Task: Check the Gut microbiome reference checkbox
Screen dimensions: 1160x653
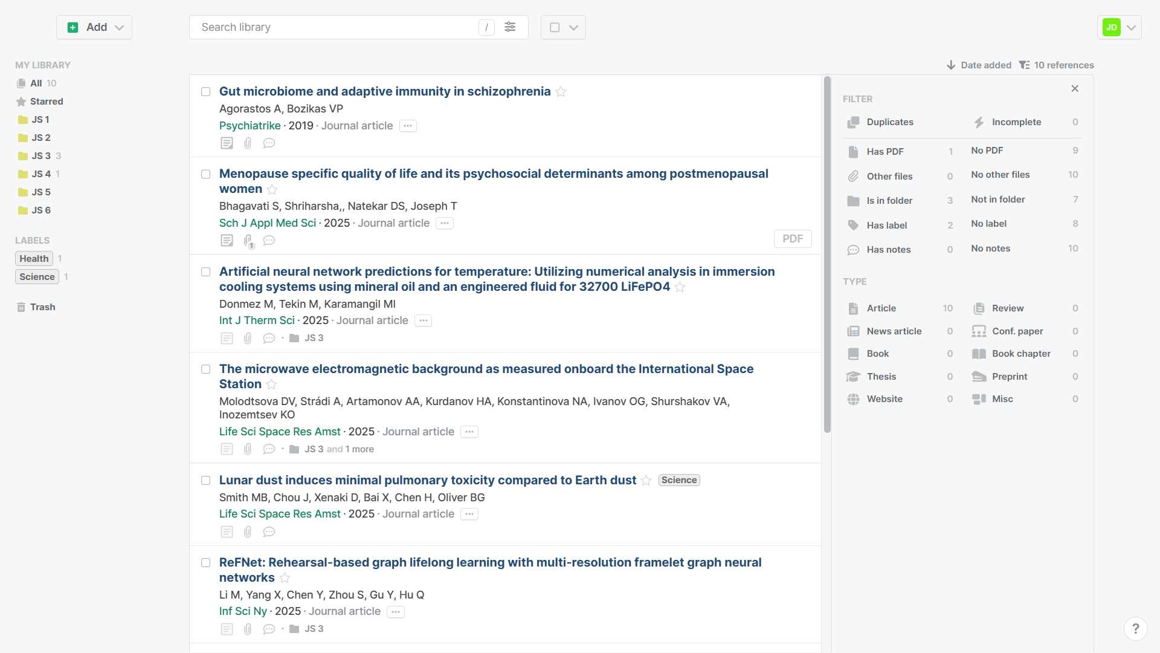Action: [x=205, y=92]
